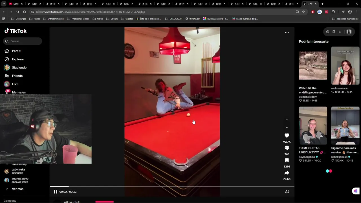Click the Get Coins icon in TikTok header
The image size is (361, 203).
click(x=327, y=32)
